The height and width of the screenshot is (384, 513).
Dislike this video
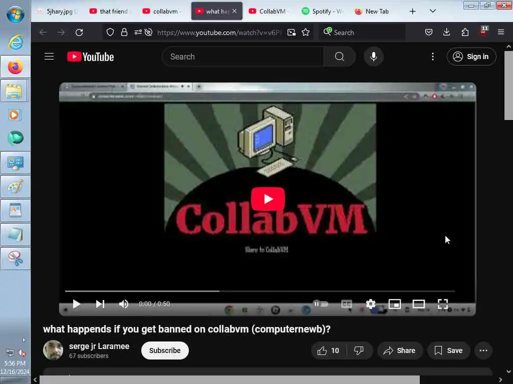click(359, 350)
